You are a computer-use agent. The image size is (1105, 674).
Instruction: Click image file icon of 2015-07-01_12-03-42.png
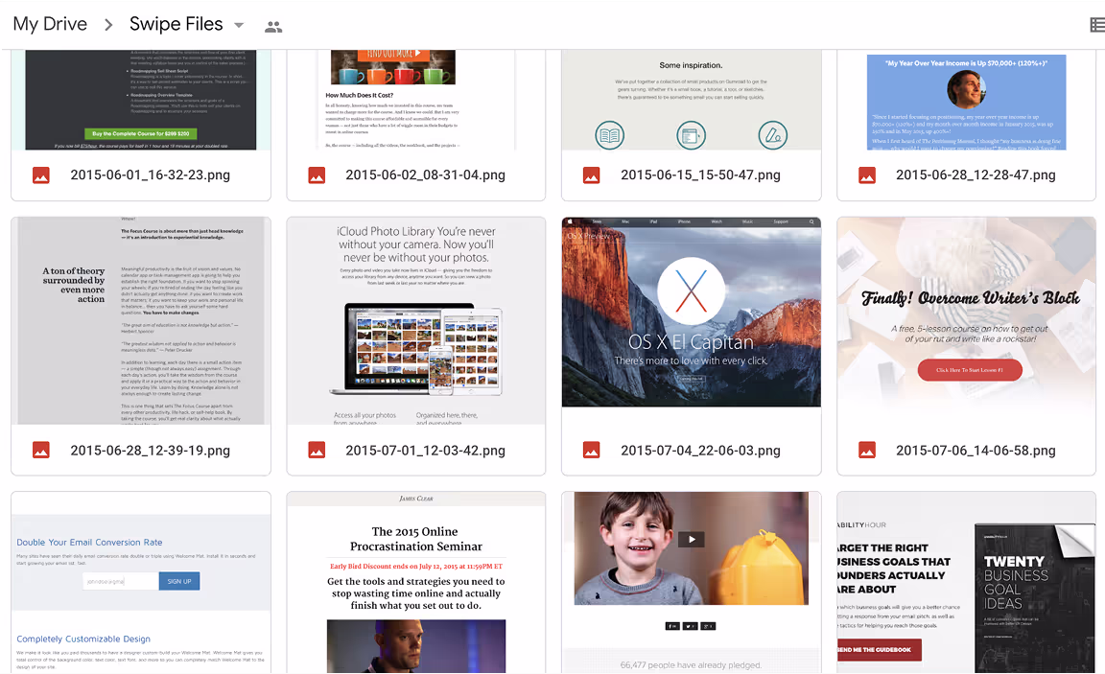pyautogui.click(x=317, y=450)
